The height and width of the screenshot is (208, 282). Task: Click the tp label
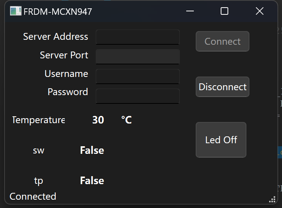coord(39,181)
